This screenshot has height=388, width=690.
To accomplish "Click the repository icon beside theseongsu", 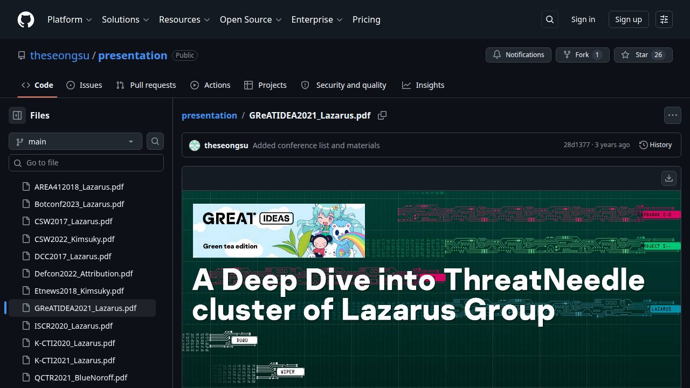I will (x=22, y=56).
